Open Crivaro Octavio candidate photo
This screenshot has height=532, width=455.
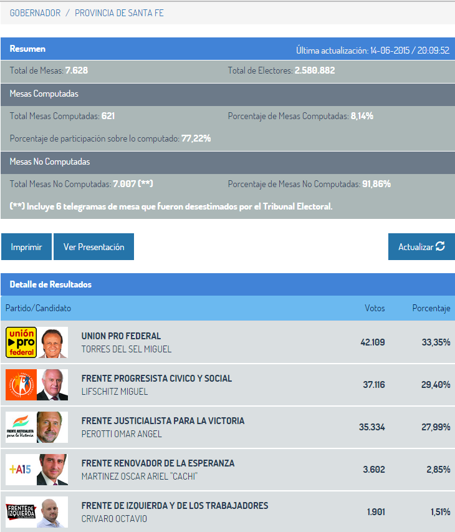pyautogui.click(x=52, y=512)
